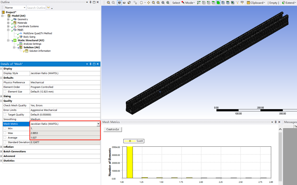Select Analysis Settings in the outline
This screenshot has height=185, width=297.
(x=32, y=44)
